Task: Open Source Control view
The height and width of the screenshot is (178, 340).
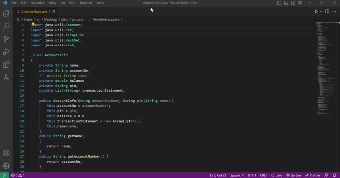Action: click(6, 39)
